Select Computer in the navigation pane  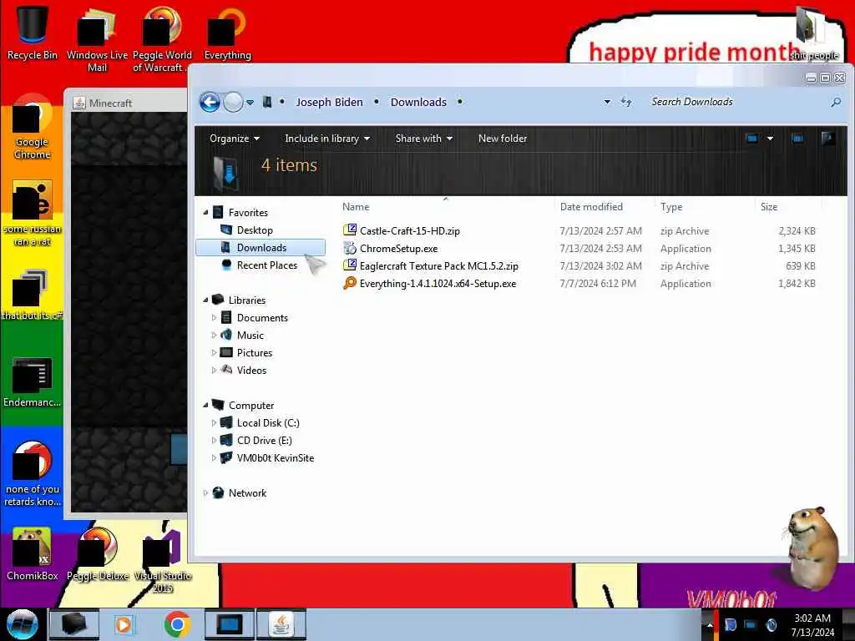pos(250,405)
